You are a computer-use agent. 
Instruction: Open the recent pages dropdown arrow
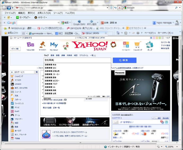pos(13,8)
